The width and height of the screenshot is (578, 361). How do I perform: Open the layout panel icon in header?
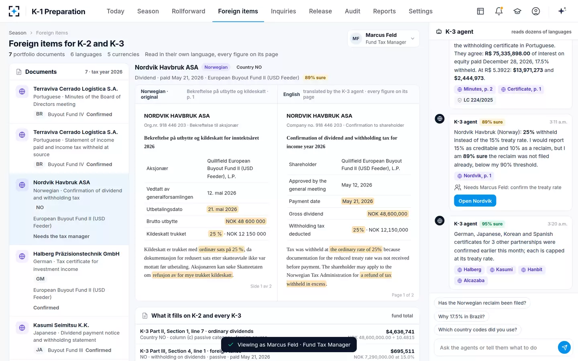point(480,11)
